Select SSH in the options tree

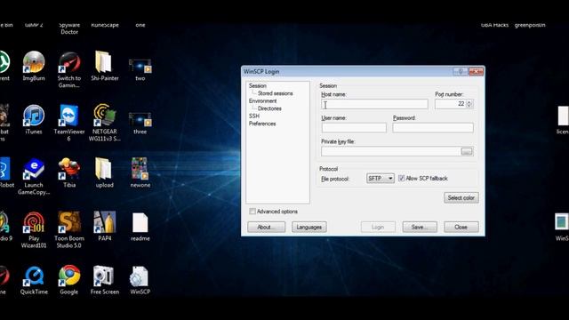click(x=254, y=116)
